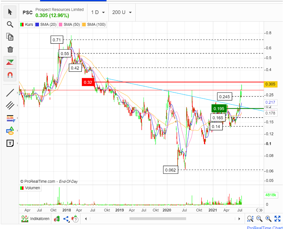Select the delete (trash) tool
The image size is (287, 229).
coord(10,49)
